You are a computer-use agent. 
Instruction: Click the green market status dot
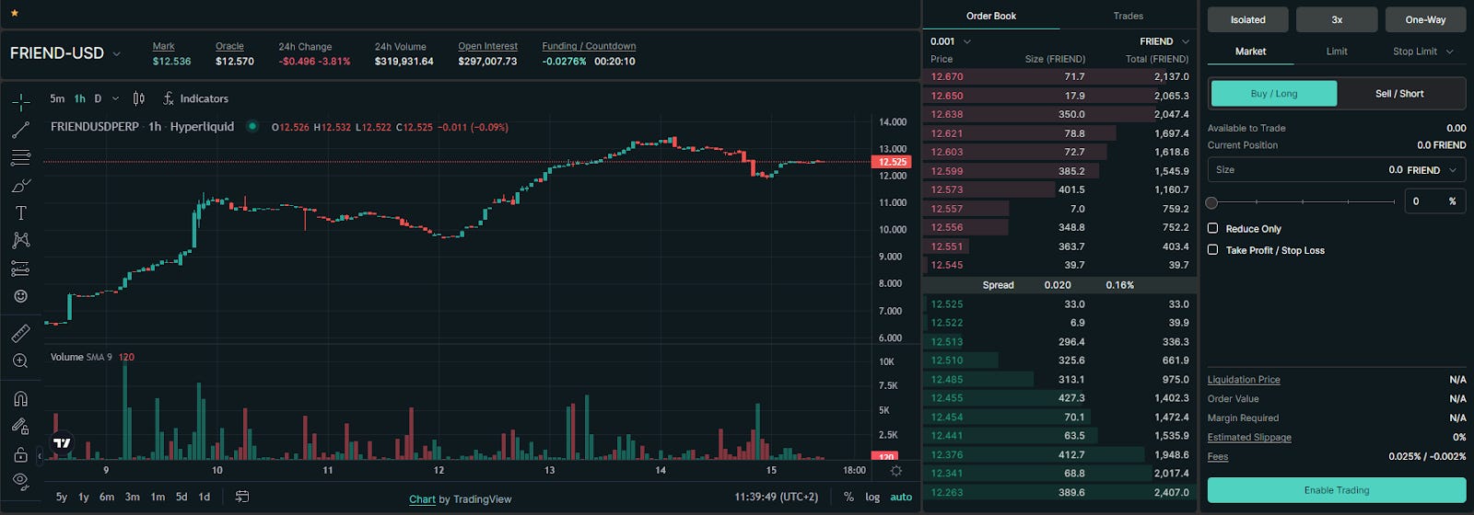click(252, 127)
